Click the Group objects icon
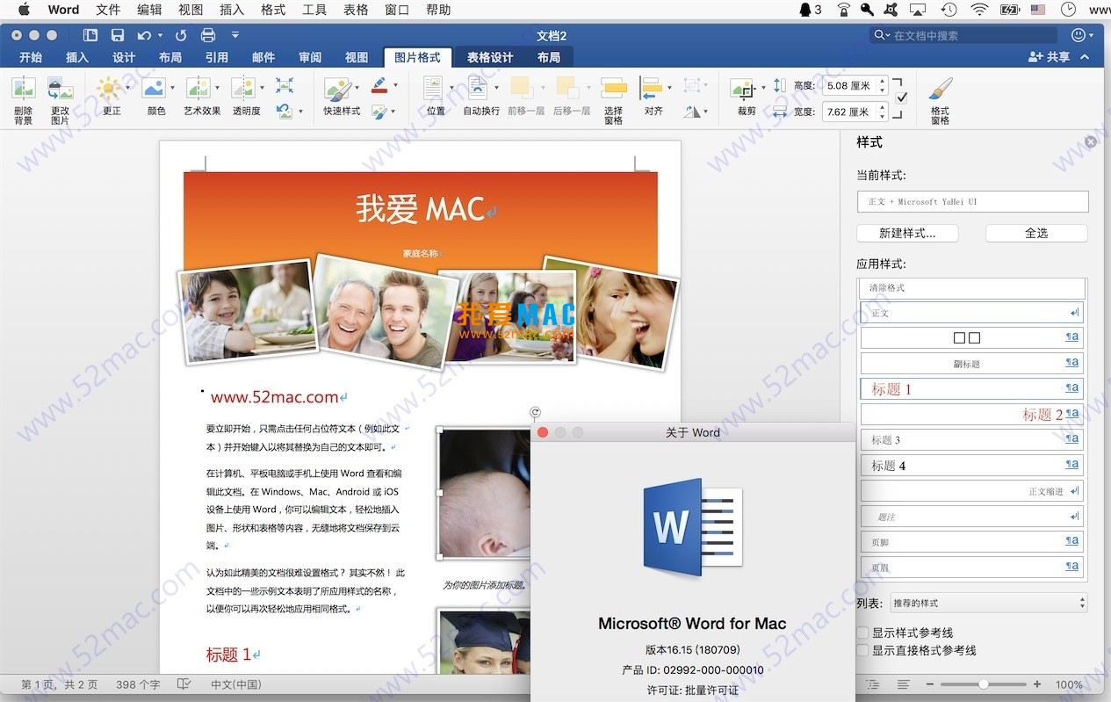 [x=692, y=85]
